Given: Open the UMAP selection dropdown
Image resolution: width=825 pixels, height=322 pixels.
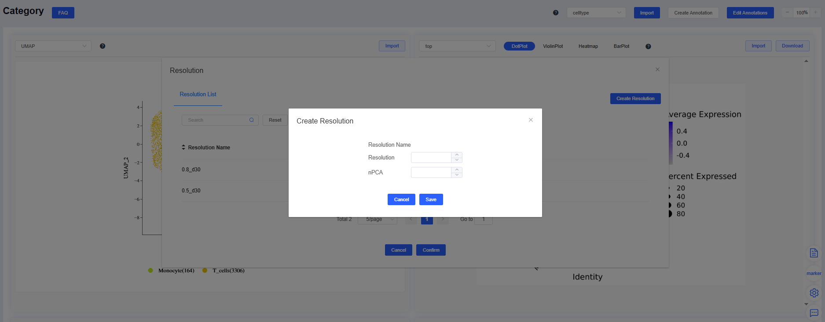Looking at the screenshot, I should (53, 46).
